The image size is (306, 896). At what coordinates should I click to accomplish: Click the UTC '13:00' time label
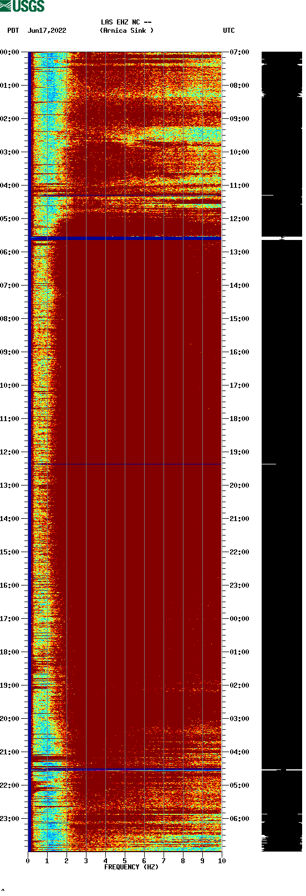pos(239,252)
